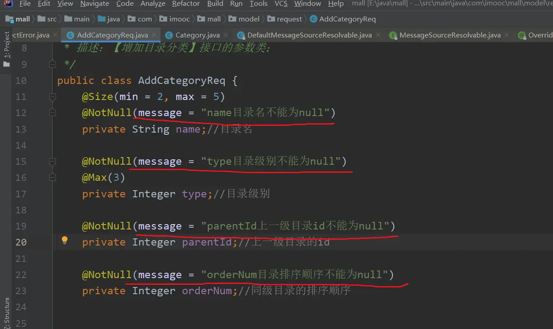
Task: Collapse the fold marker beside @Size on line 11
Action: (52, 97)
